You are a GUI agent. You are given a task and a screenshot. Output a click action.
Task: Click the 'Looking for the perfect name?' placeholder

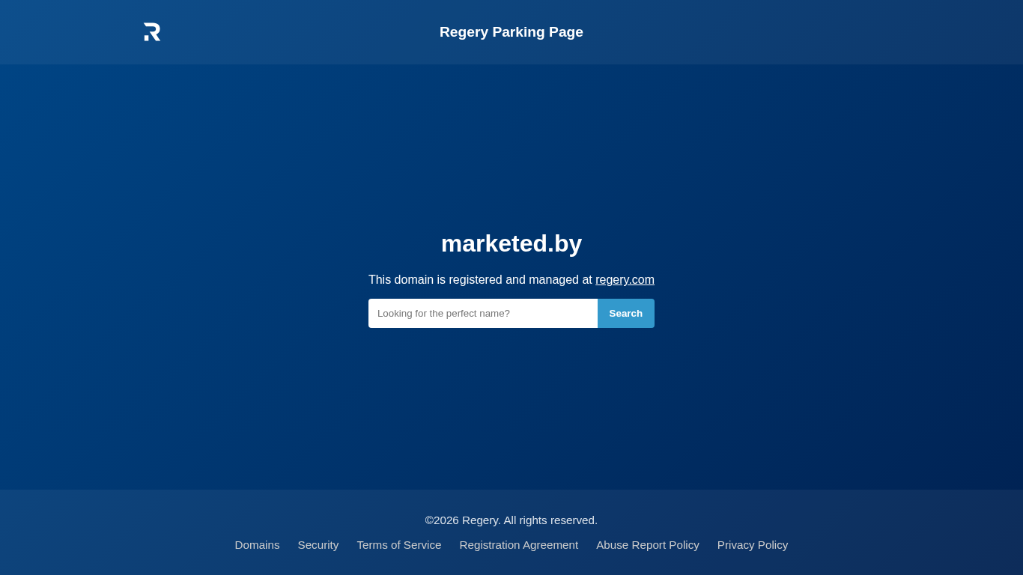click(443, 313)
